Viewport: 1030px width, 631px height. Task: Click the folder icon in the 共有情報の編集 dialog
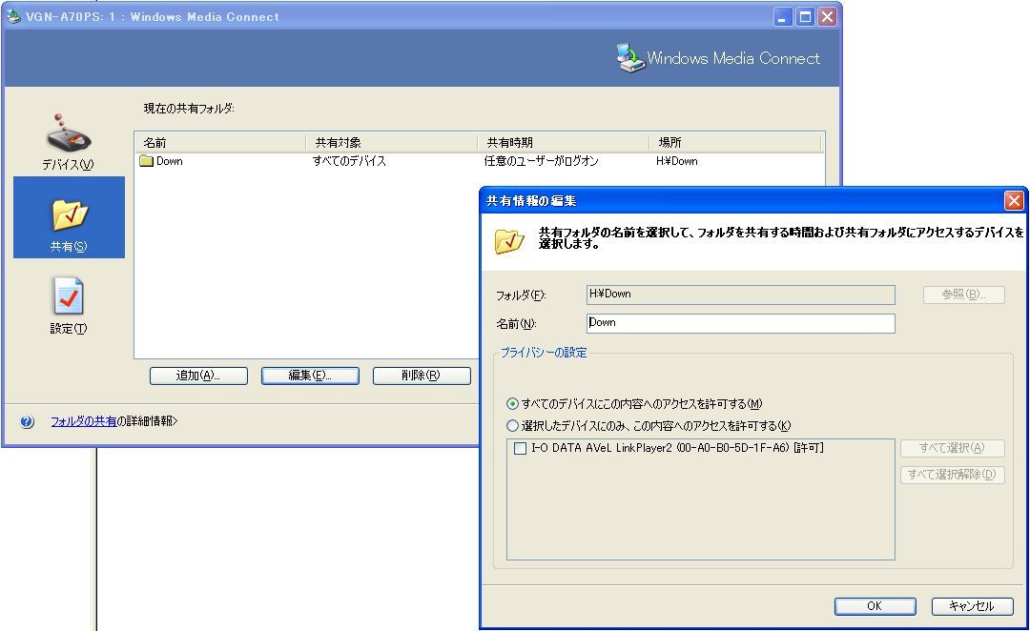[x=509, y=241]
